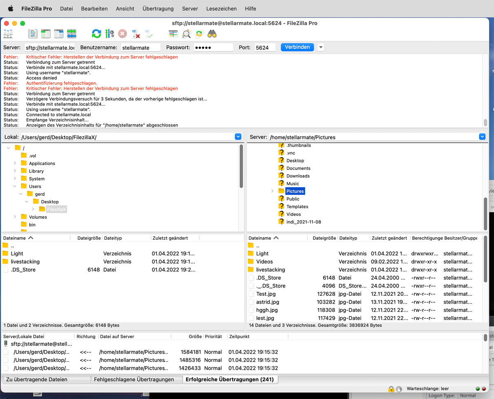
Task: Expand the remote Pictures folder node
Action: coord(273,191)
